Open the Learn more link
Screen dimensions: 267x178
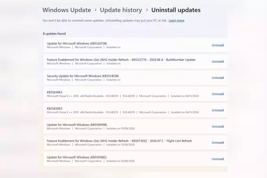tap(176, 20)
